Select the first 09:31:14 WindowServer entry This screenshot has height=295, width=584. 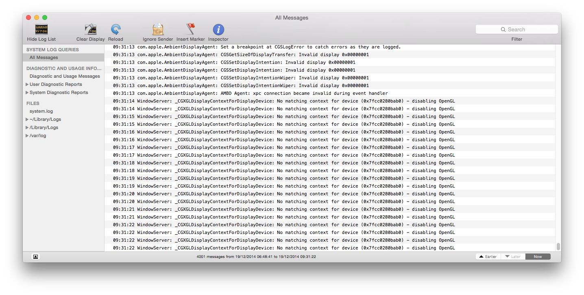click(x=329, y=101)
